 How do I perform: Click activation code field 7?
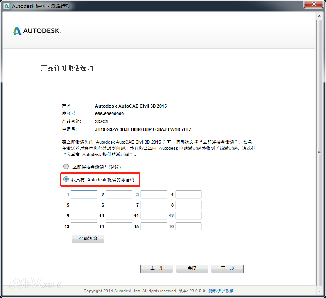pos(154,205)
